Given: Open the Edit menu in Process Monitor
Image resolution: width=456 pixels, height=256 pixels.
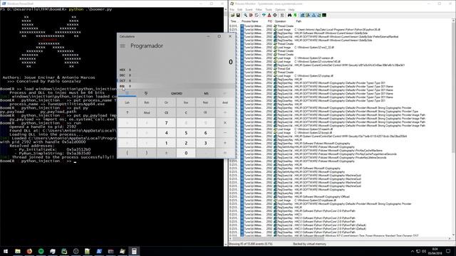Looking at the screenshot, I should [240, 9].
